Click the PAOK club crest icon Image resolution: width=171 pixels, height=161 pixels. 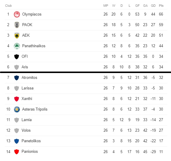(x=17, y=25)
